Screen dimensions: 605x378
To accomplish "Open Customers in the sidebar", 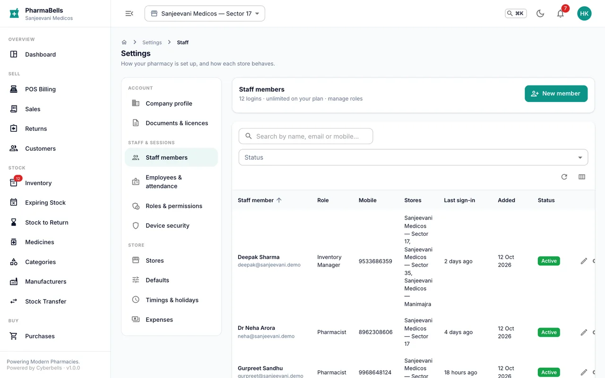I will point(55,148).
